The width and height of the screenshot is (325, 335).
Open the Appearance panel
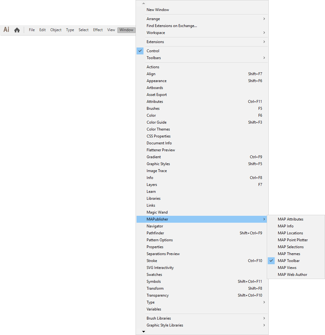point(202,81)
